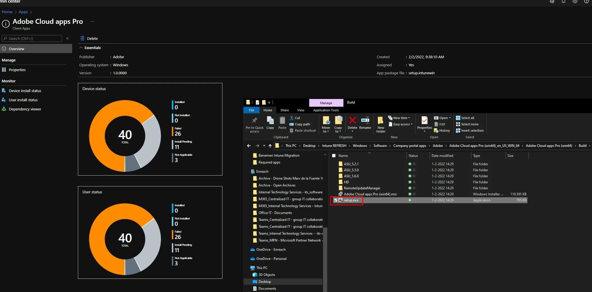Click the Cut scissors icon in Explorer

292,118
